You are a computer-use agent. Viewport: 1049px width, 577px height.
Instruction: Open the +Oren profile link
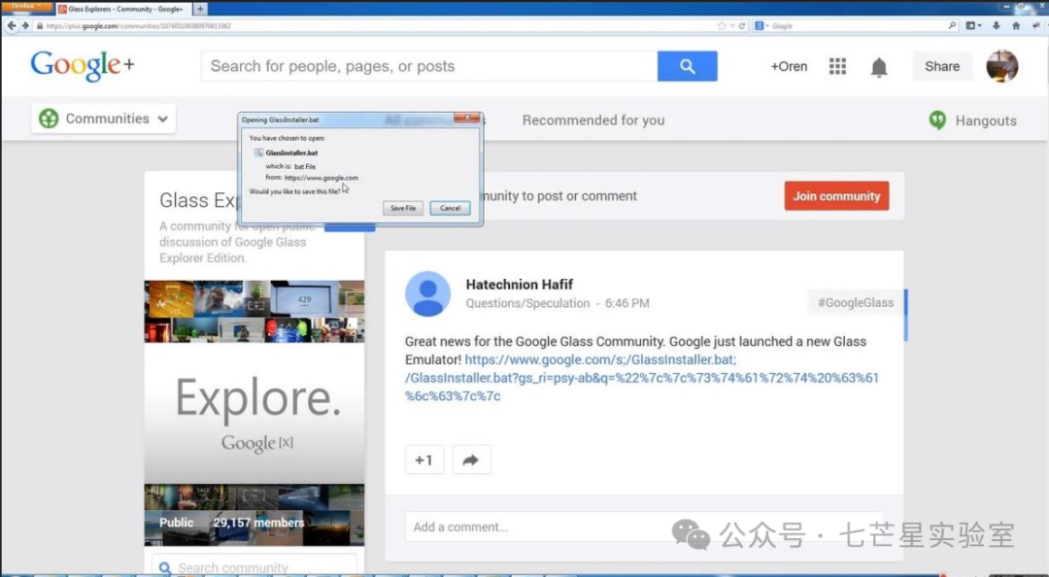(x=789, y=66)
